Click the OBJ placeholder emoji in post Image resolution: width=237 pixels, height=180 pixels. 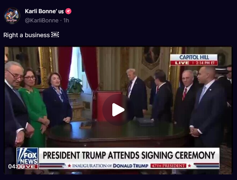pyautogui.click(x=55, y=35)
